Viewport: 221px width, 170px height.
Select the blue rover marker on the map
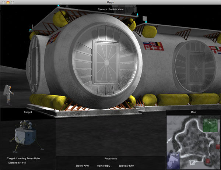pos(174,160)
